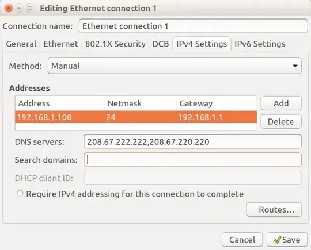
Task: Delete the selected address row
Action: tap(281, 121)
